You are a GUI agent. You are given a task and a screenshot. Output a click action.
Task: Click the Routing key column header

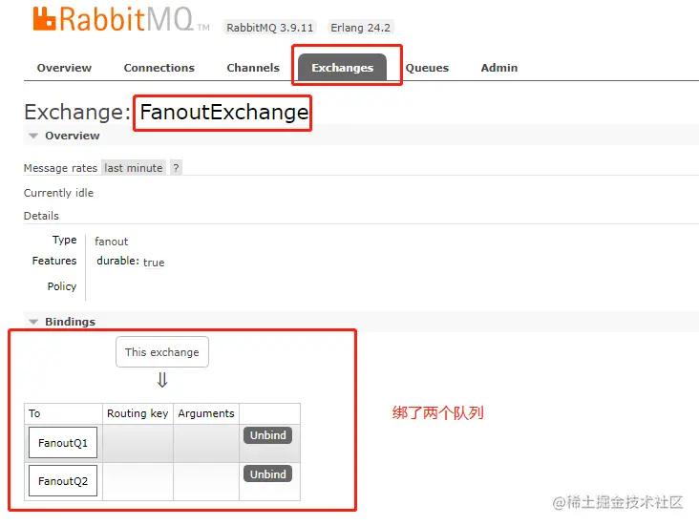coord(138,413)
